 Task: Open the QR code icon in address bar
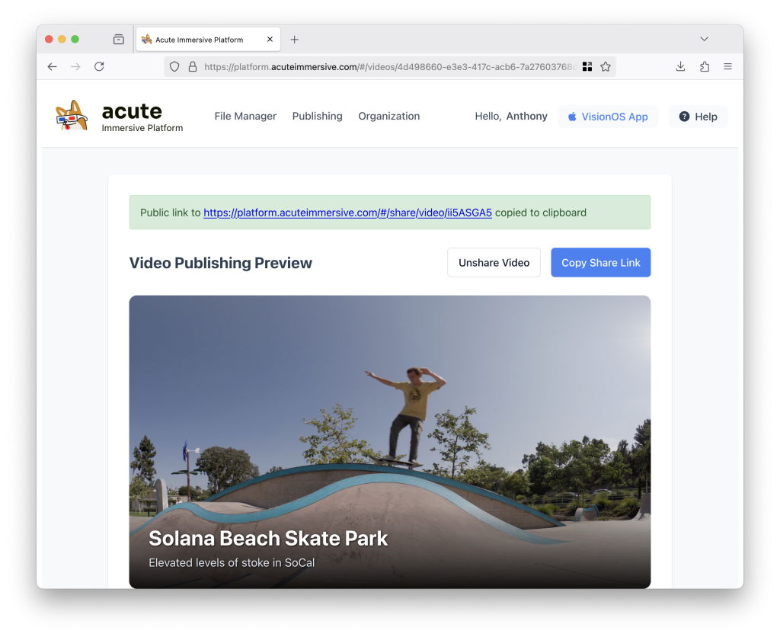tap(587, 67)
